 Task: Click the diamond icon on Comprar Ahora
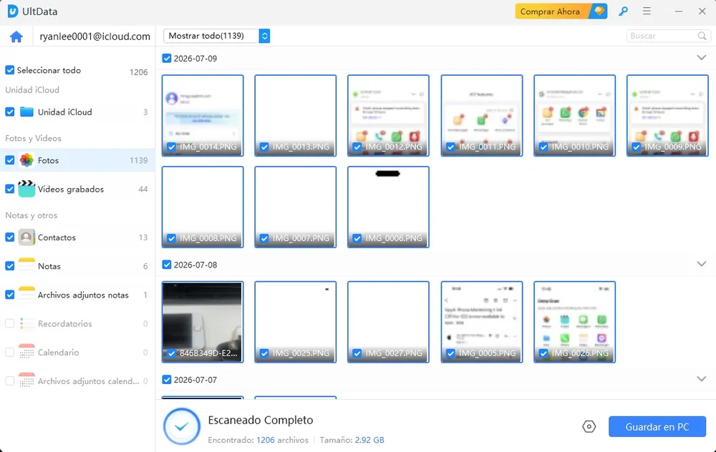click(x=599, y=11)
